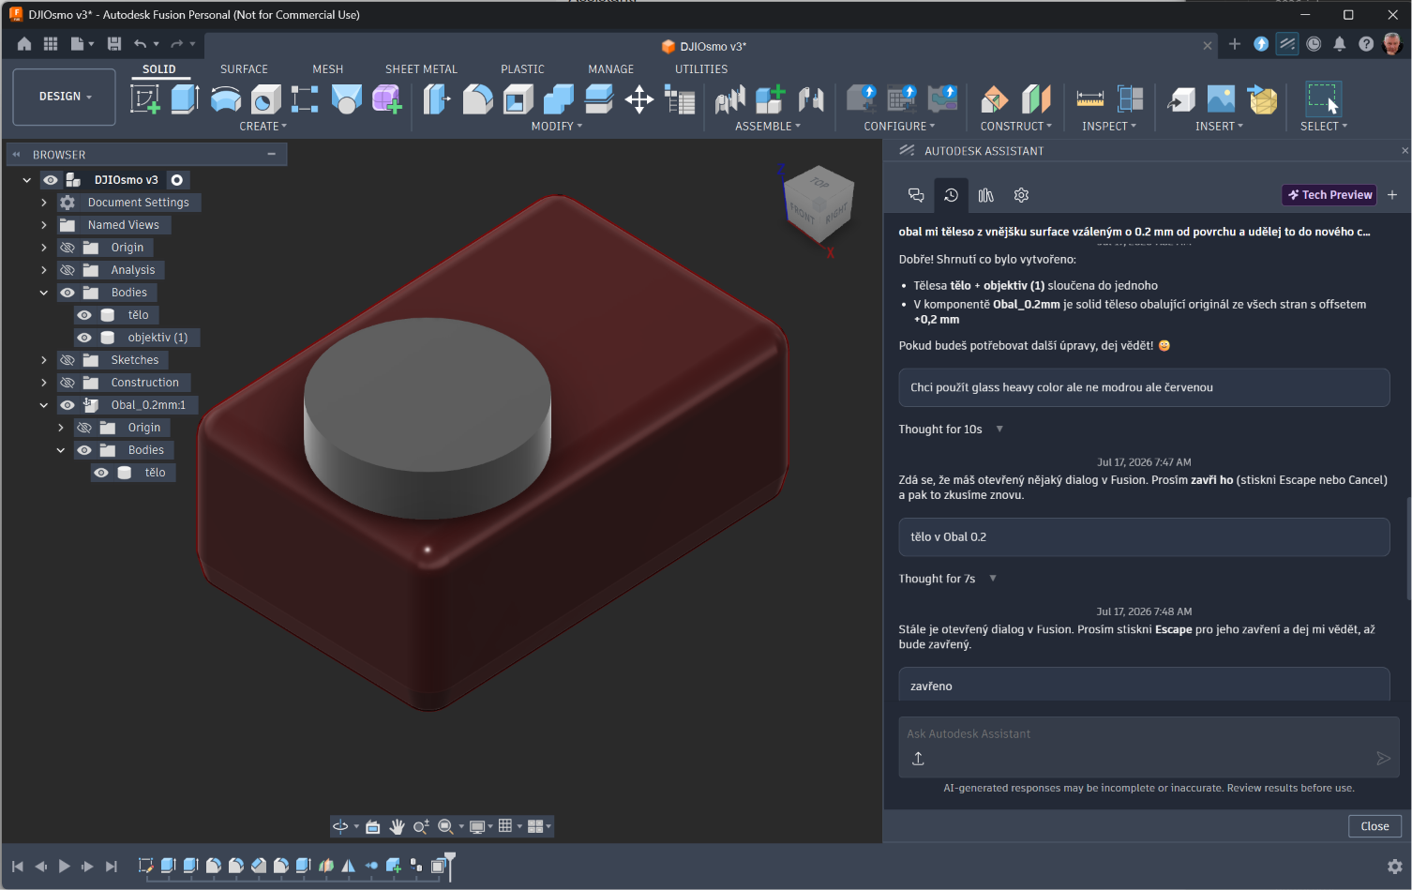Select the Insert Canvas image tool
The image size is (1412, 890).
(x=1221, y=98)
